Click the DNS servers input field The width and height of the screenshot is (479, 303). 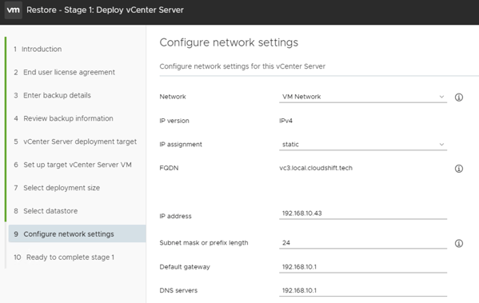pos(363,290)
